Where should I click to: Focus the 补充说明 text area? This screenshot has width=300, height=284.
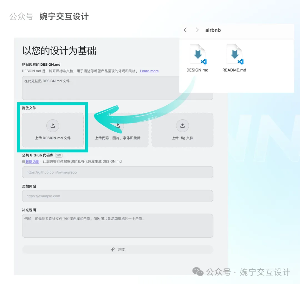click(x=117, y=226)
